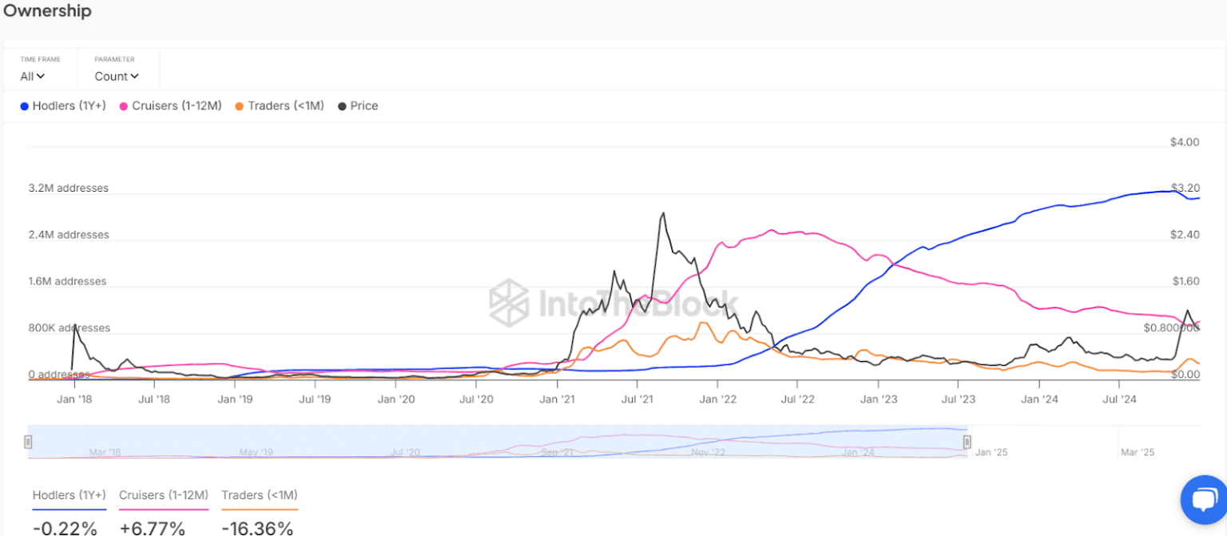Open the chat support widget
Viewport: 1227px width, 536px height.
click(1203, 501)
